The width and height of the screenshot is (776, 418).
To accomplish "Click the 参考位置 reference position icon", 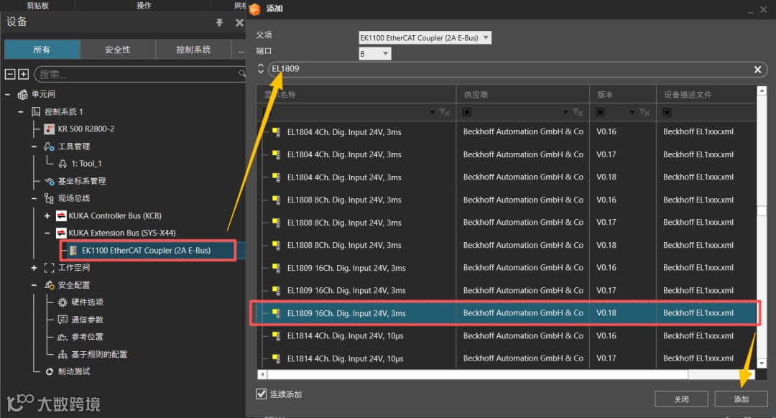I will tap(63, 337).
